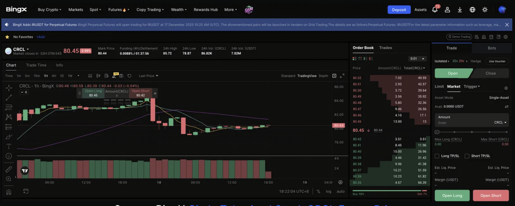Pick the ruler measure tool

point(8,170)
